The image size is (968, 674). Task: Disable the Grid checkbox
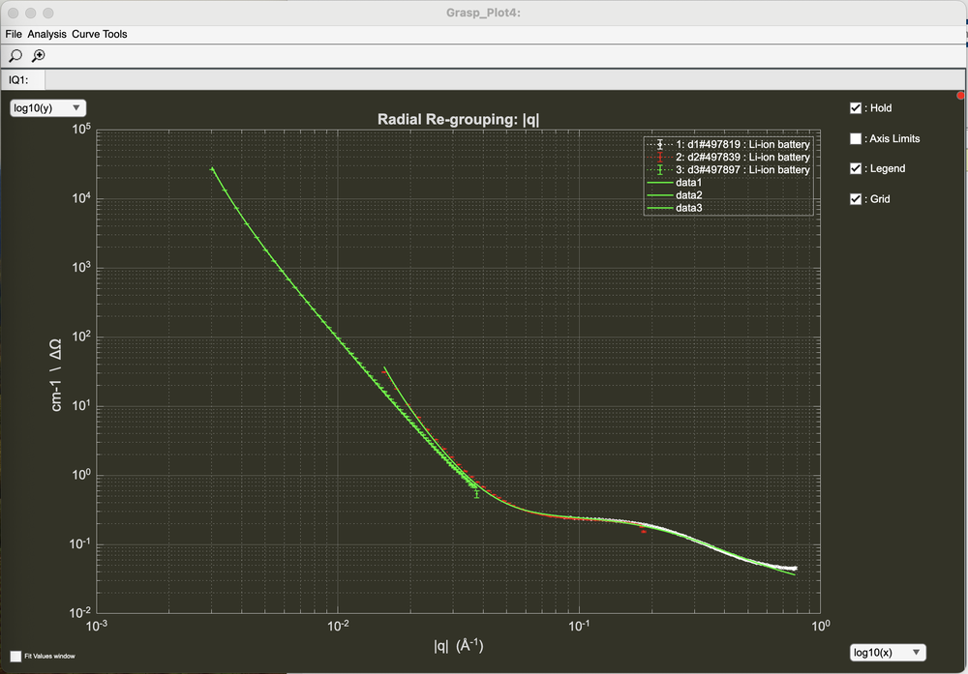(x=856, y=199)
